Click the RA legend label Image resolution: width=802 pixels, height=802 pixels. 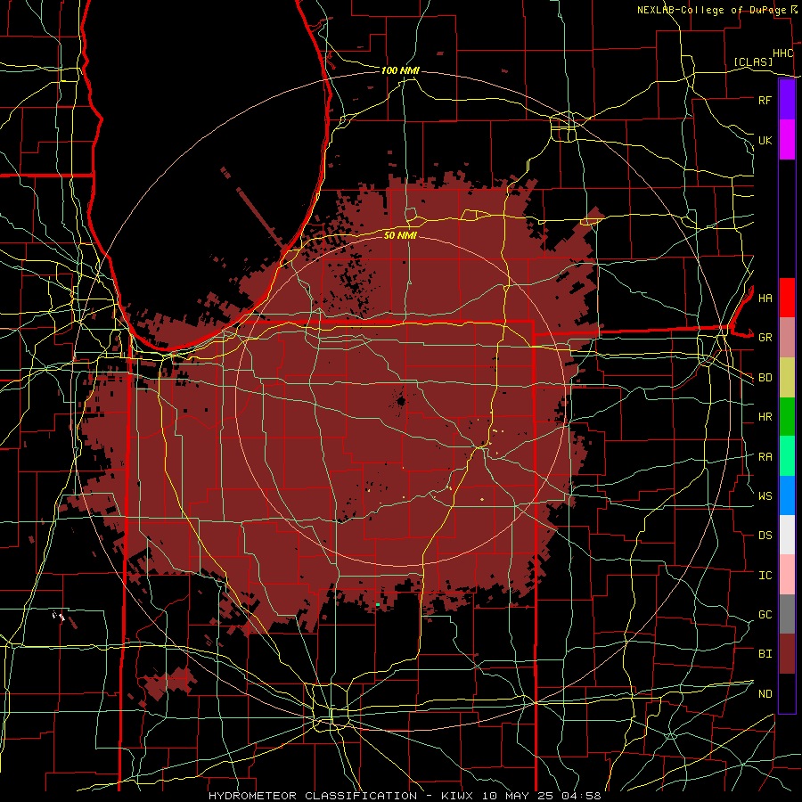pyautogui.click(x=765, y=457)
